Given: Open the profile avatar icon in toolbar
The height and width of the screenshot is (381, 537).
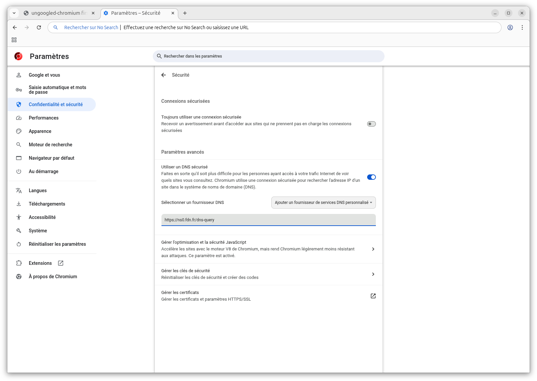Looking at the screenshot, I should (x=510, y=27).
